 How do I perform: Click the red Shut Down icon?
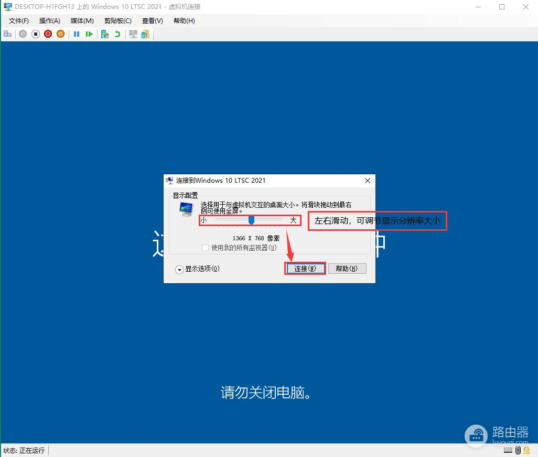pos(48,34)
